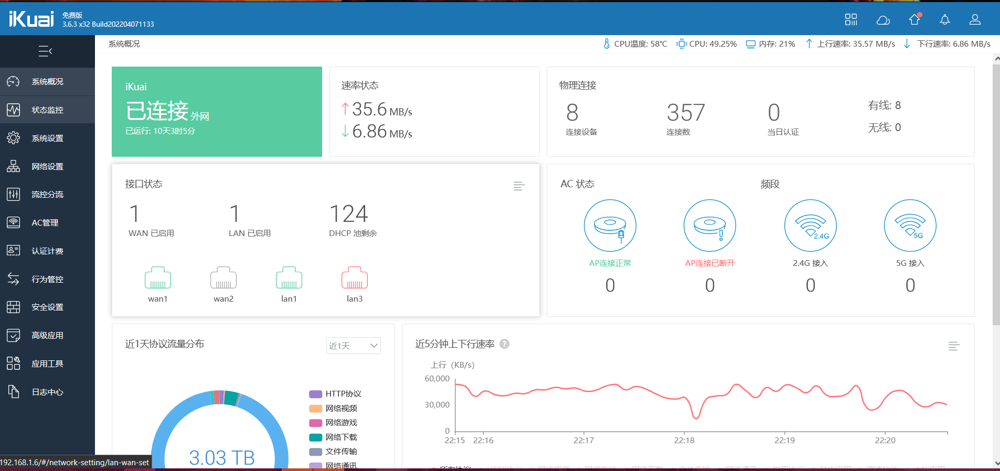
Task: Open 日志中心 via its document icon
Action: pos(14,391)
